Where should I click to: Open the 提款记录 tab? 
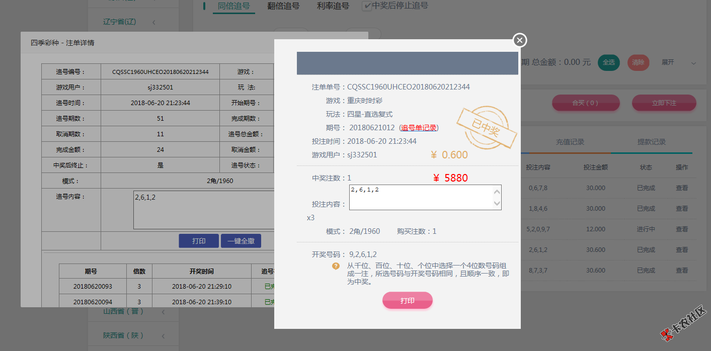pyautogui.click(x=652, y=142)
